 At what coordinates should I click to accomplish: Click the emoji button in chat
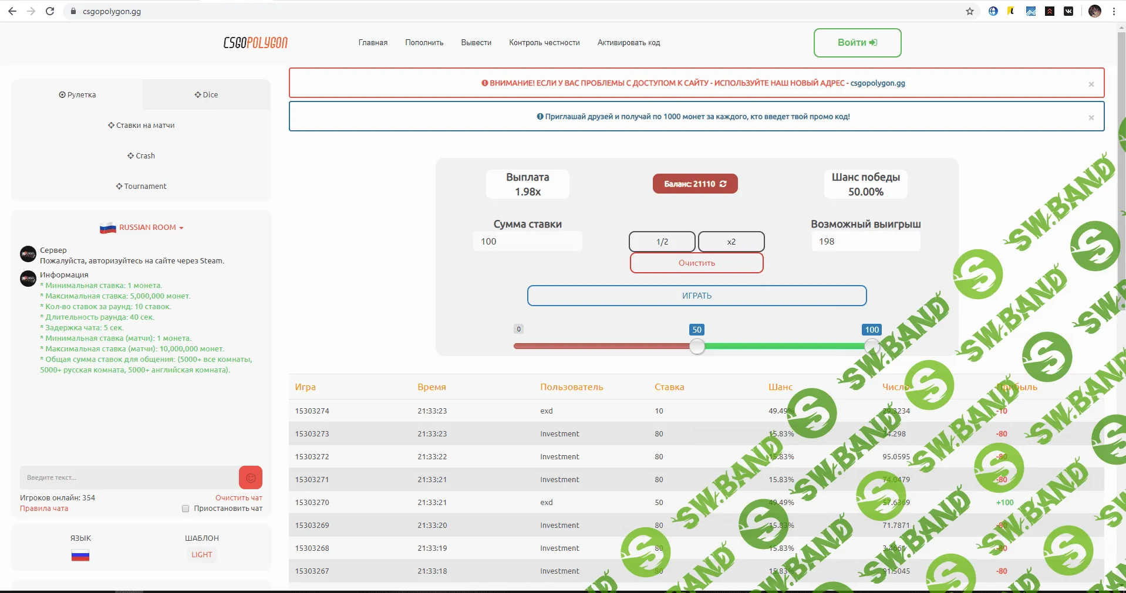[250, 478]
